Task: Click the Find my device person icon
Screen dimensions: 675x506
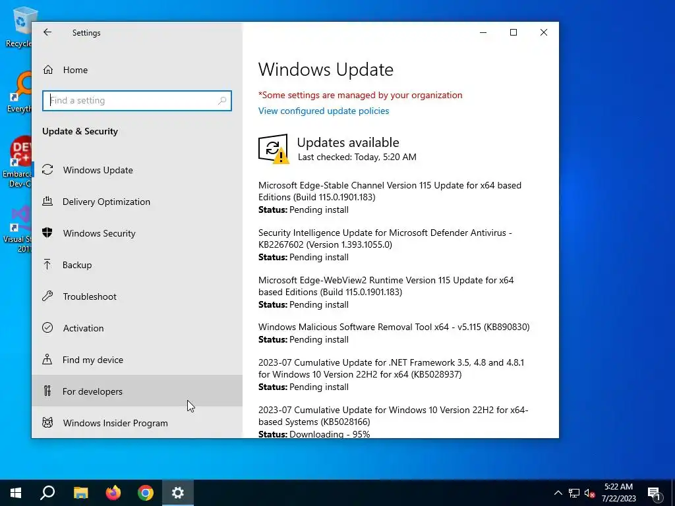Action: pos(47,359)
